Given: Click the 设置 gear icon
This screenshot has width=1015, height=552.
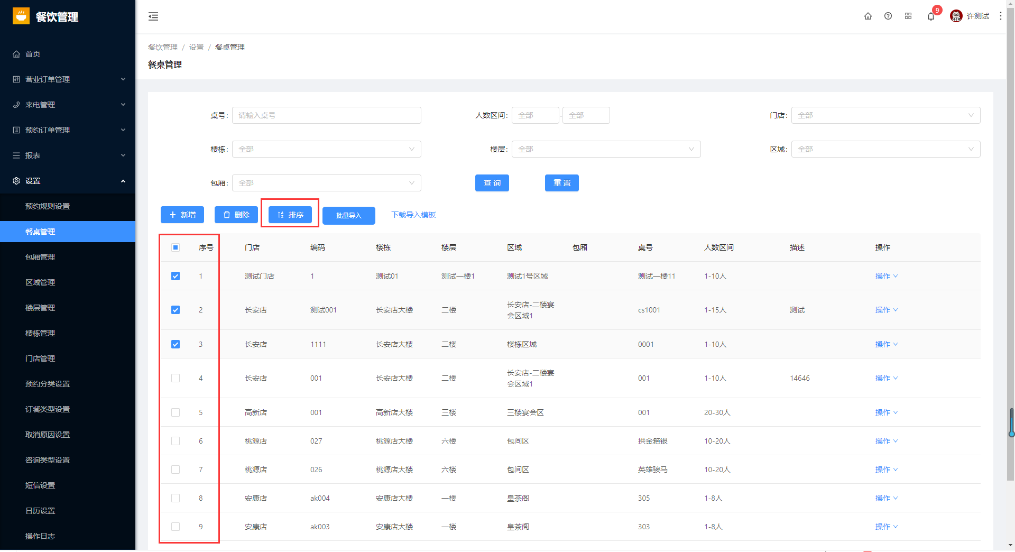Looking at the screenshot, I should (16, 181).
